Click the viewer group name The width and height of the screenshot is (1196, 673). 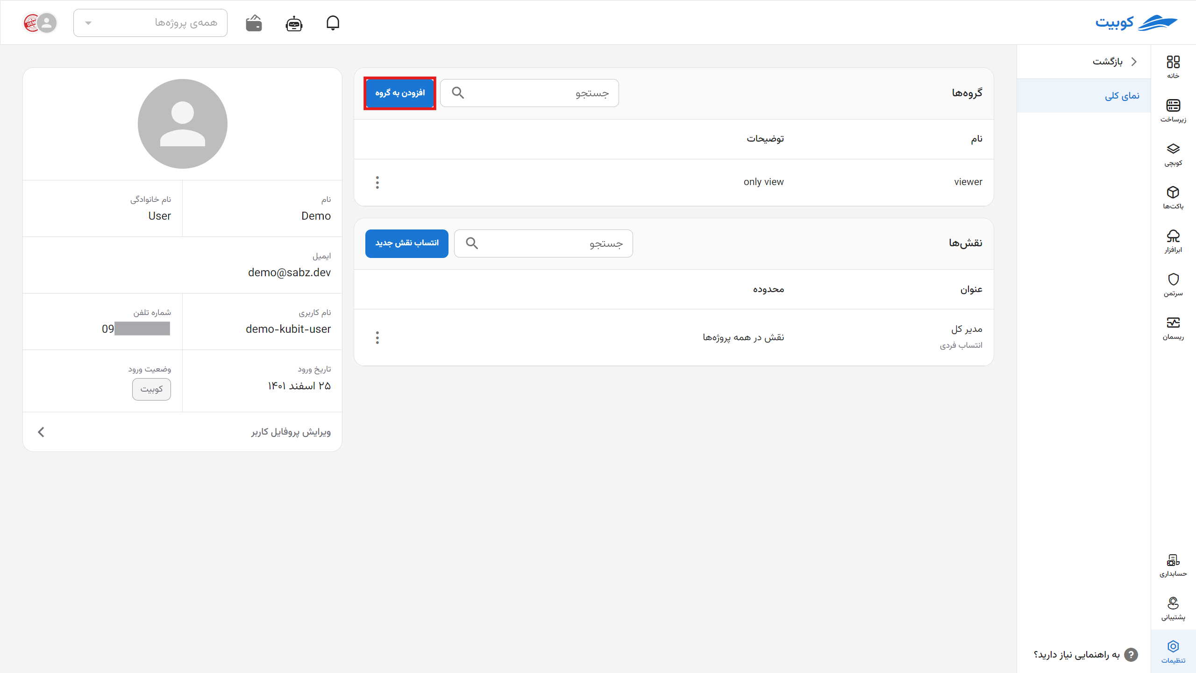click(968, 182)
